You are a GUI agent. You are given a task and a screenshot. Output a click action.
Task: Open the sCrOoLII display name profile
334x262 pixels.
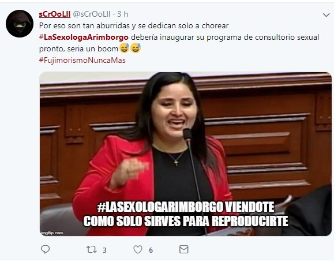(x=55, y=14)
